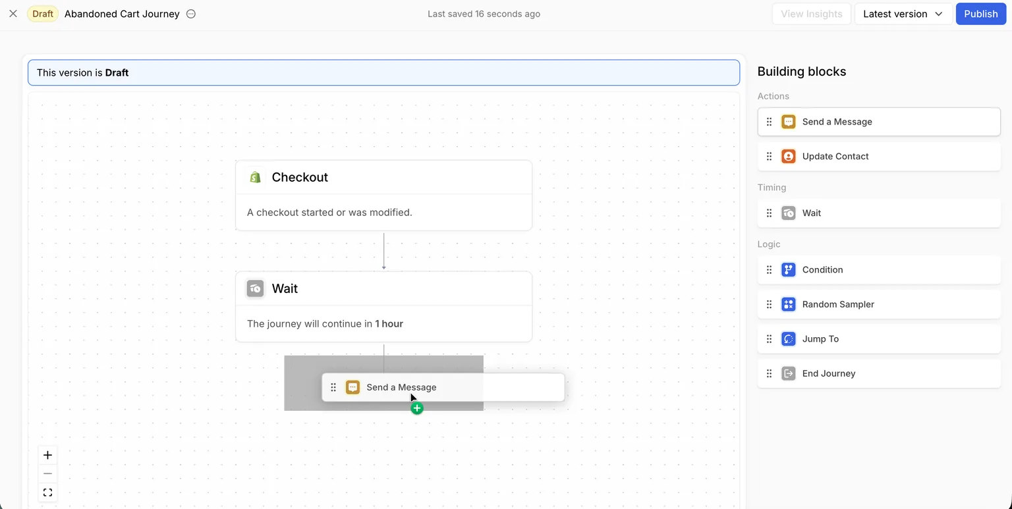Screen dimensions: 1012x509
Task: Click the End Journey exit icon
Action: point(789,373)
